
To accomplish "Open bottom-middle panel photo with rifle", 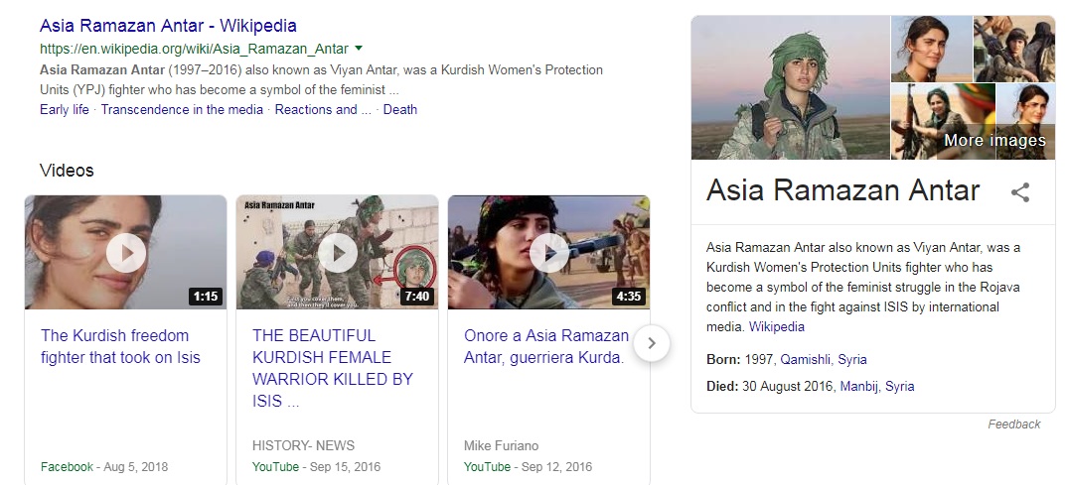I will click(x=943, y=122).
